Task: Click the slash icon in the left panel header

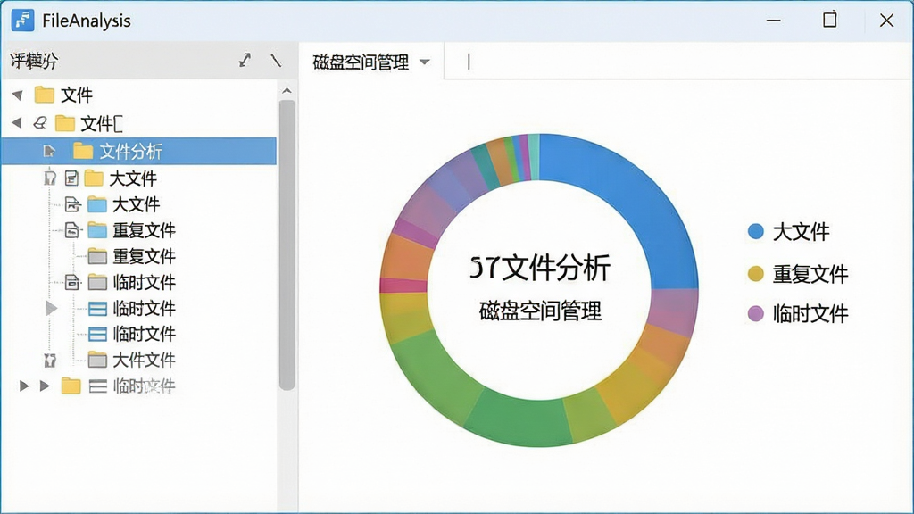Action: click(x=276, y=60)
